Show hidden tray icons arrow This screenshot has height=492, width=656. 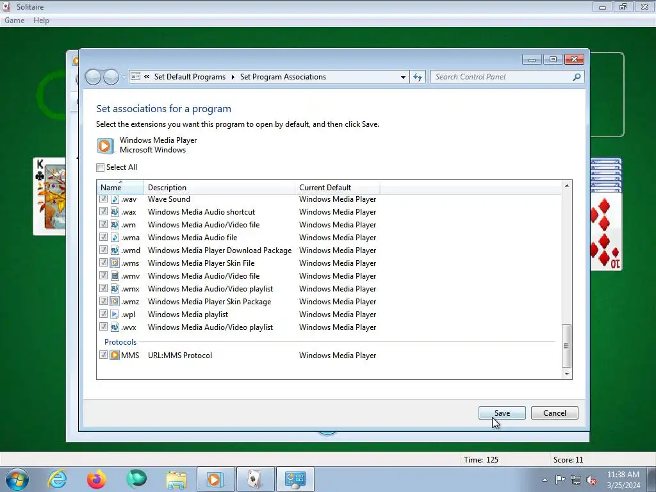click(x=545, y=480)
